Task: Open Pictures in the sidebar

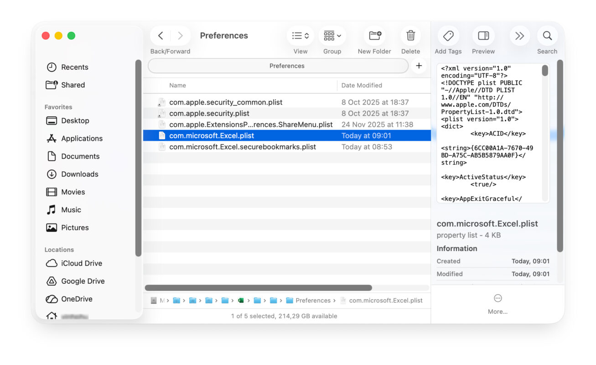Action: click(x=75, y=227)
